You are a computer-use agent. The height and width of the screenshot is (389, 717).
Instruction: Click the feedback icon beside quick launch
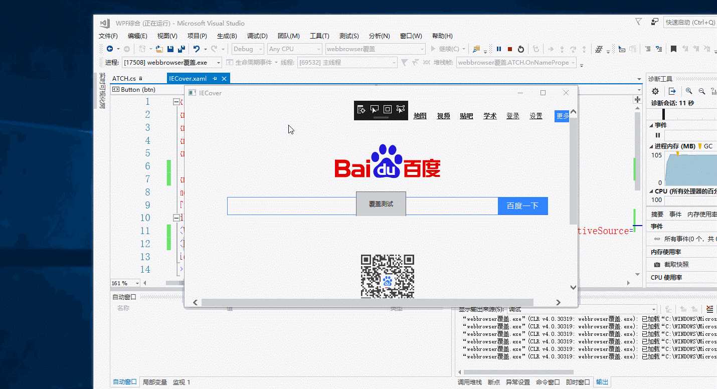[x=654, y=22]
